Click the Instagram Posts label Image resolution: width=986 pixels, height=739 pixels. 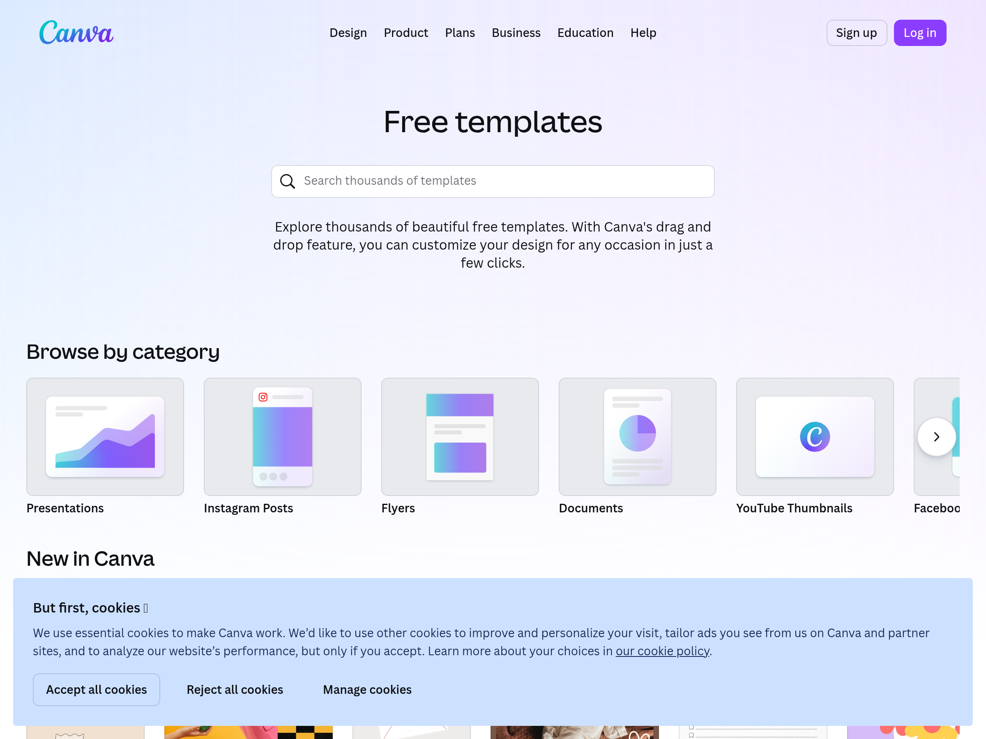click(248, 508)
